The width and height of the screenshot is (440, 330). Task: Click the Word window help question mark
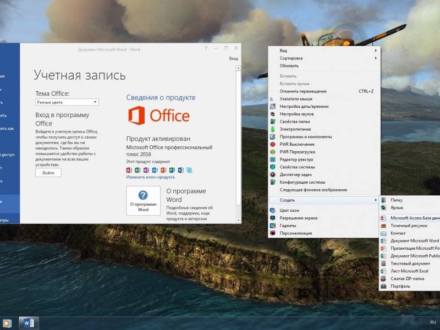pyautogui.click(x=206, y=48)
